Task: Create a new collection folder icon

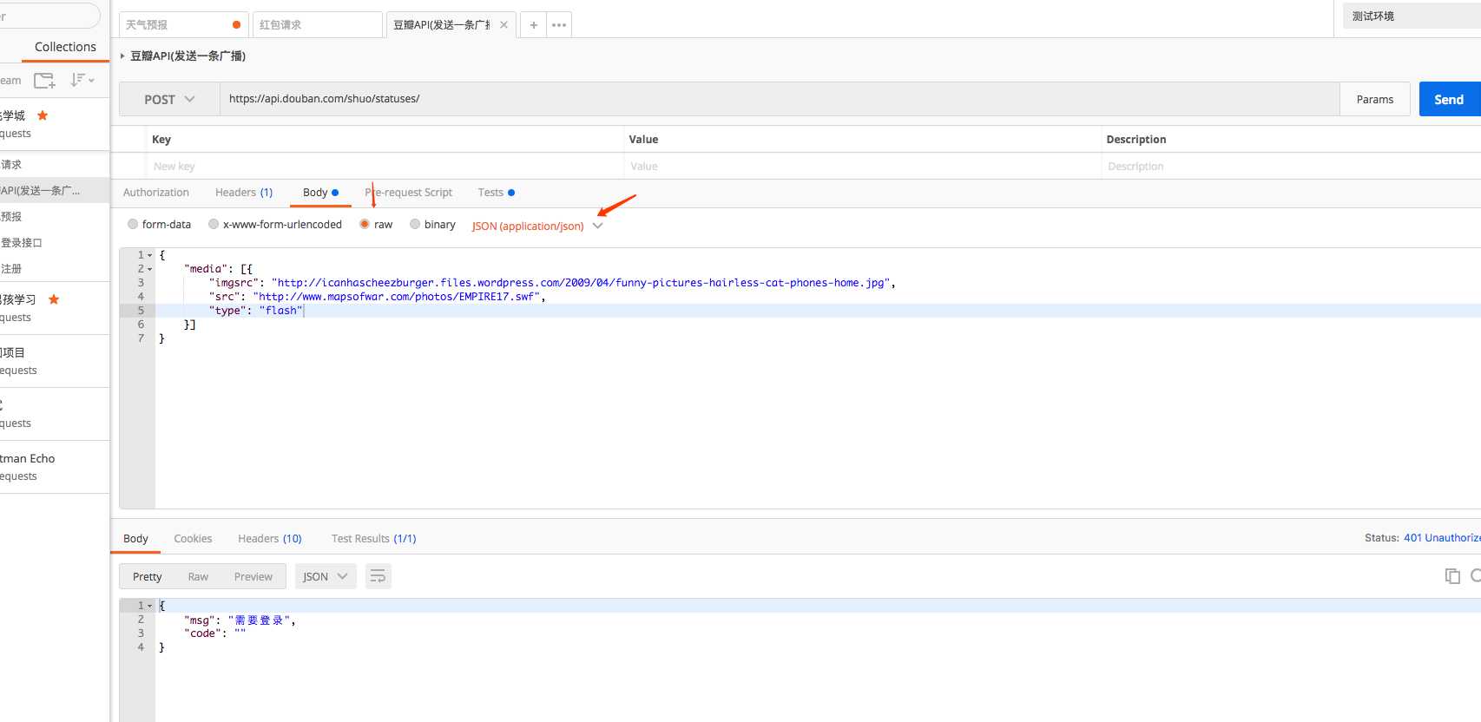Action: click(x=44, y=81)
